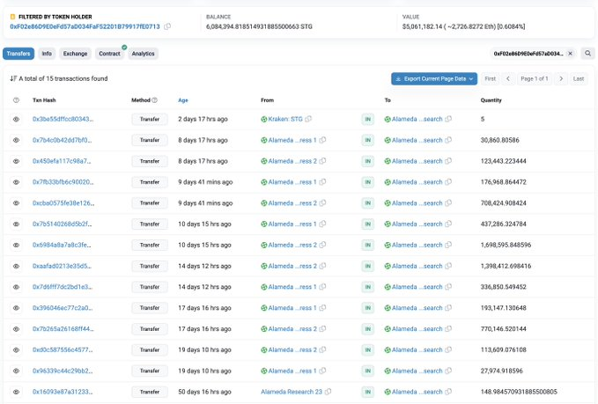Copy from address in 0x7b4c0b42dd7bf0 row
Image resolution: width=598 pixels, height=404 pixels.
tap(322, 140)
